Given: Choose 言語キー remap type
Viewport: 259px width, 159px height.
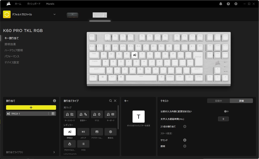Looking at the screenshot, I should [83, 114].
